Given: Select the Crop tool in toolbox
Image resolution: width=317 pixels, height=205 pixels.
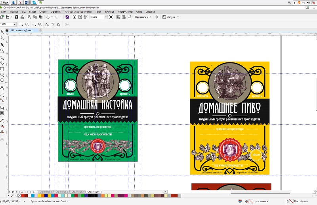Looking at the screenshot, I should coord(2,44).
